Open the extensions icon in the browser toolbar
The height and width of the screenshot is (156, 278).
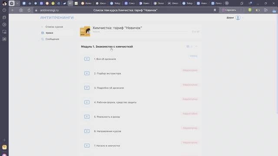pyautogui.click(x=266, y=10)
